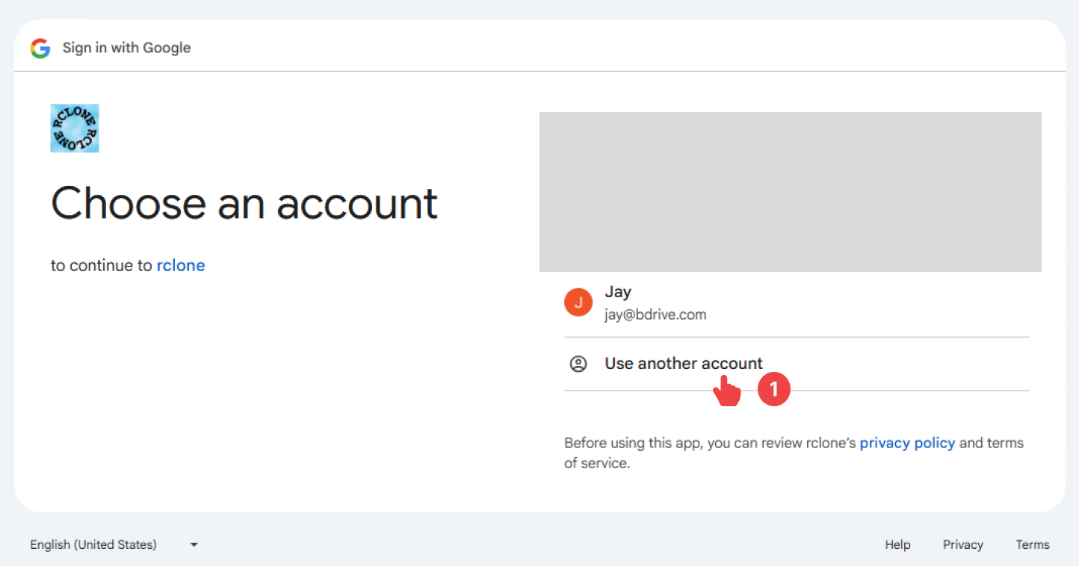The height and width of the screenshot is (566, 1079).
Task: Click the red numbered badge "1"
Action: pyautogui.click(x=774, y=389)
